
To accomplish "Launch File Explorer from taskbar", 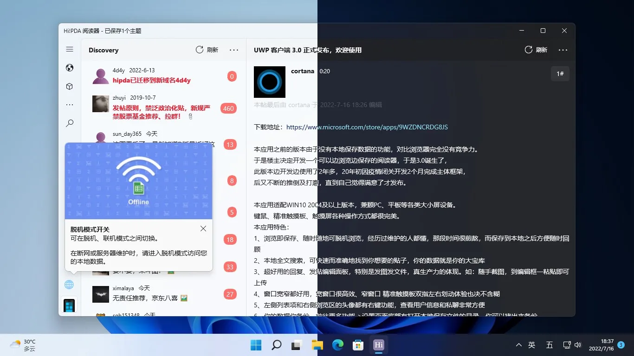I will pos(317,345).
